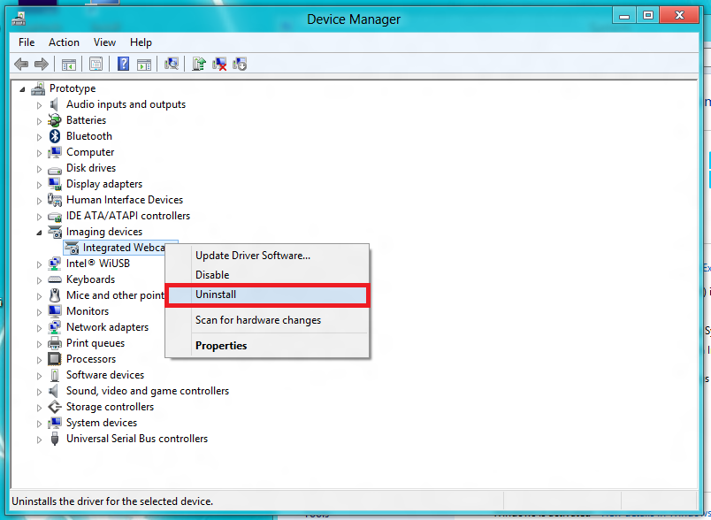Expand the Display adapters node
Viewport: 711px width, 520px height.
[x=40, y=185]
